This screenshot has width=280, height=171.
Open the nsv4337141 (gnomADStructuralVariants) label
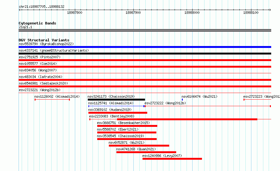pos(54,50)
